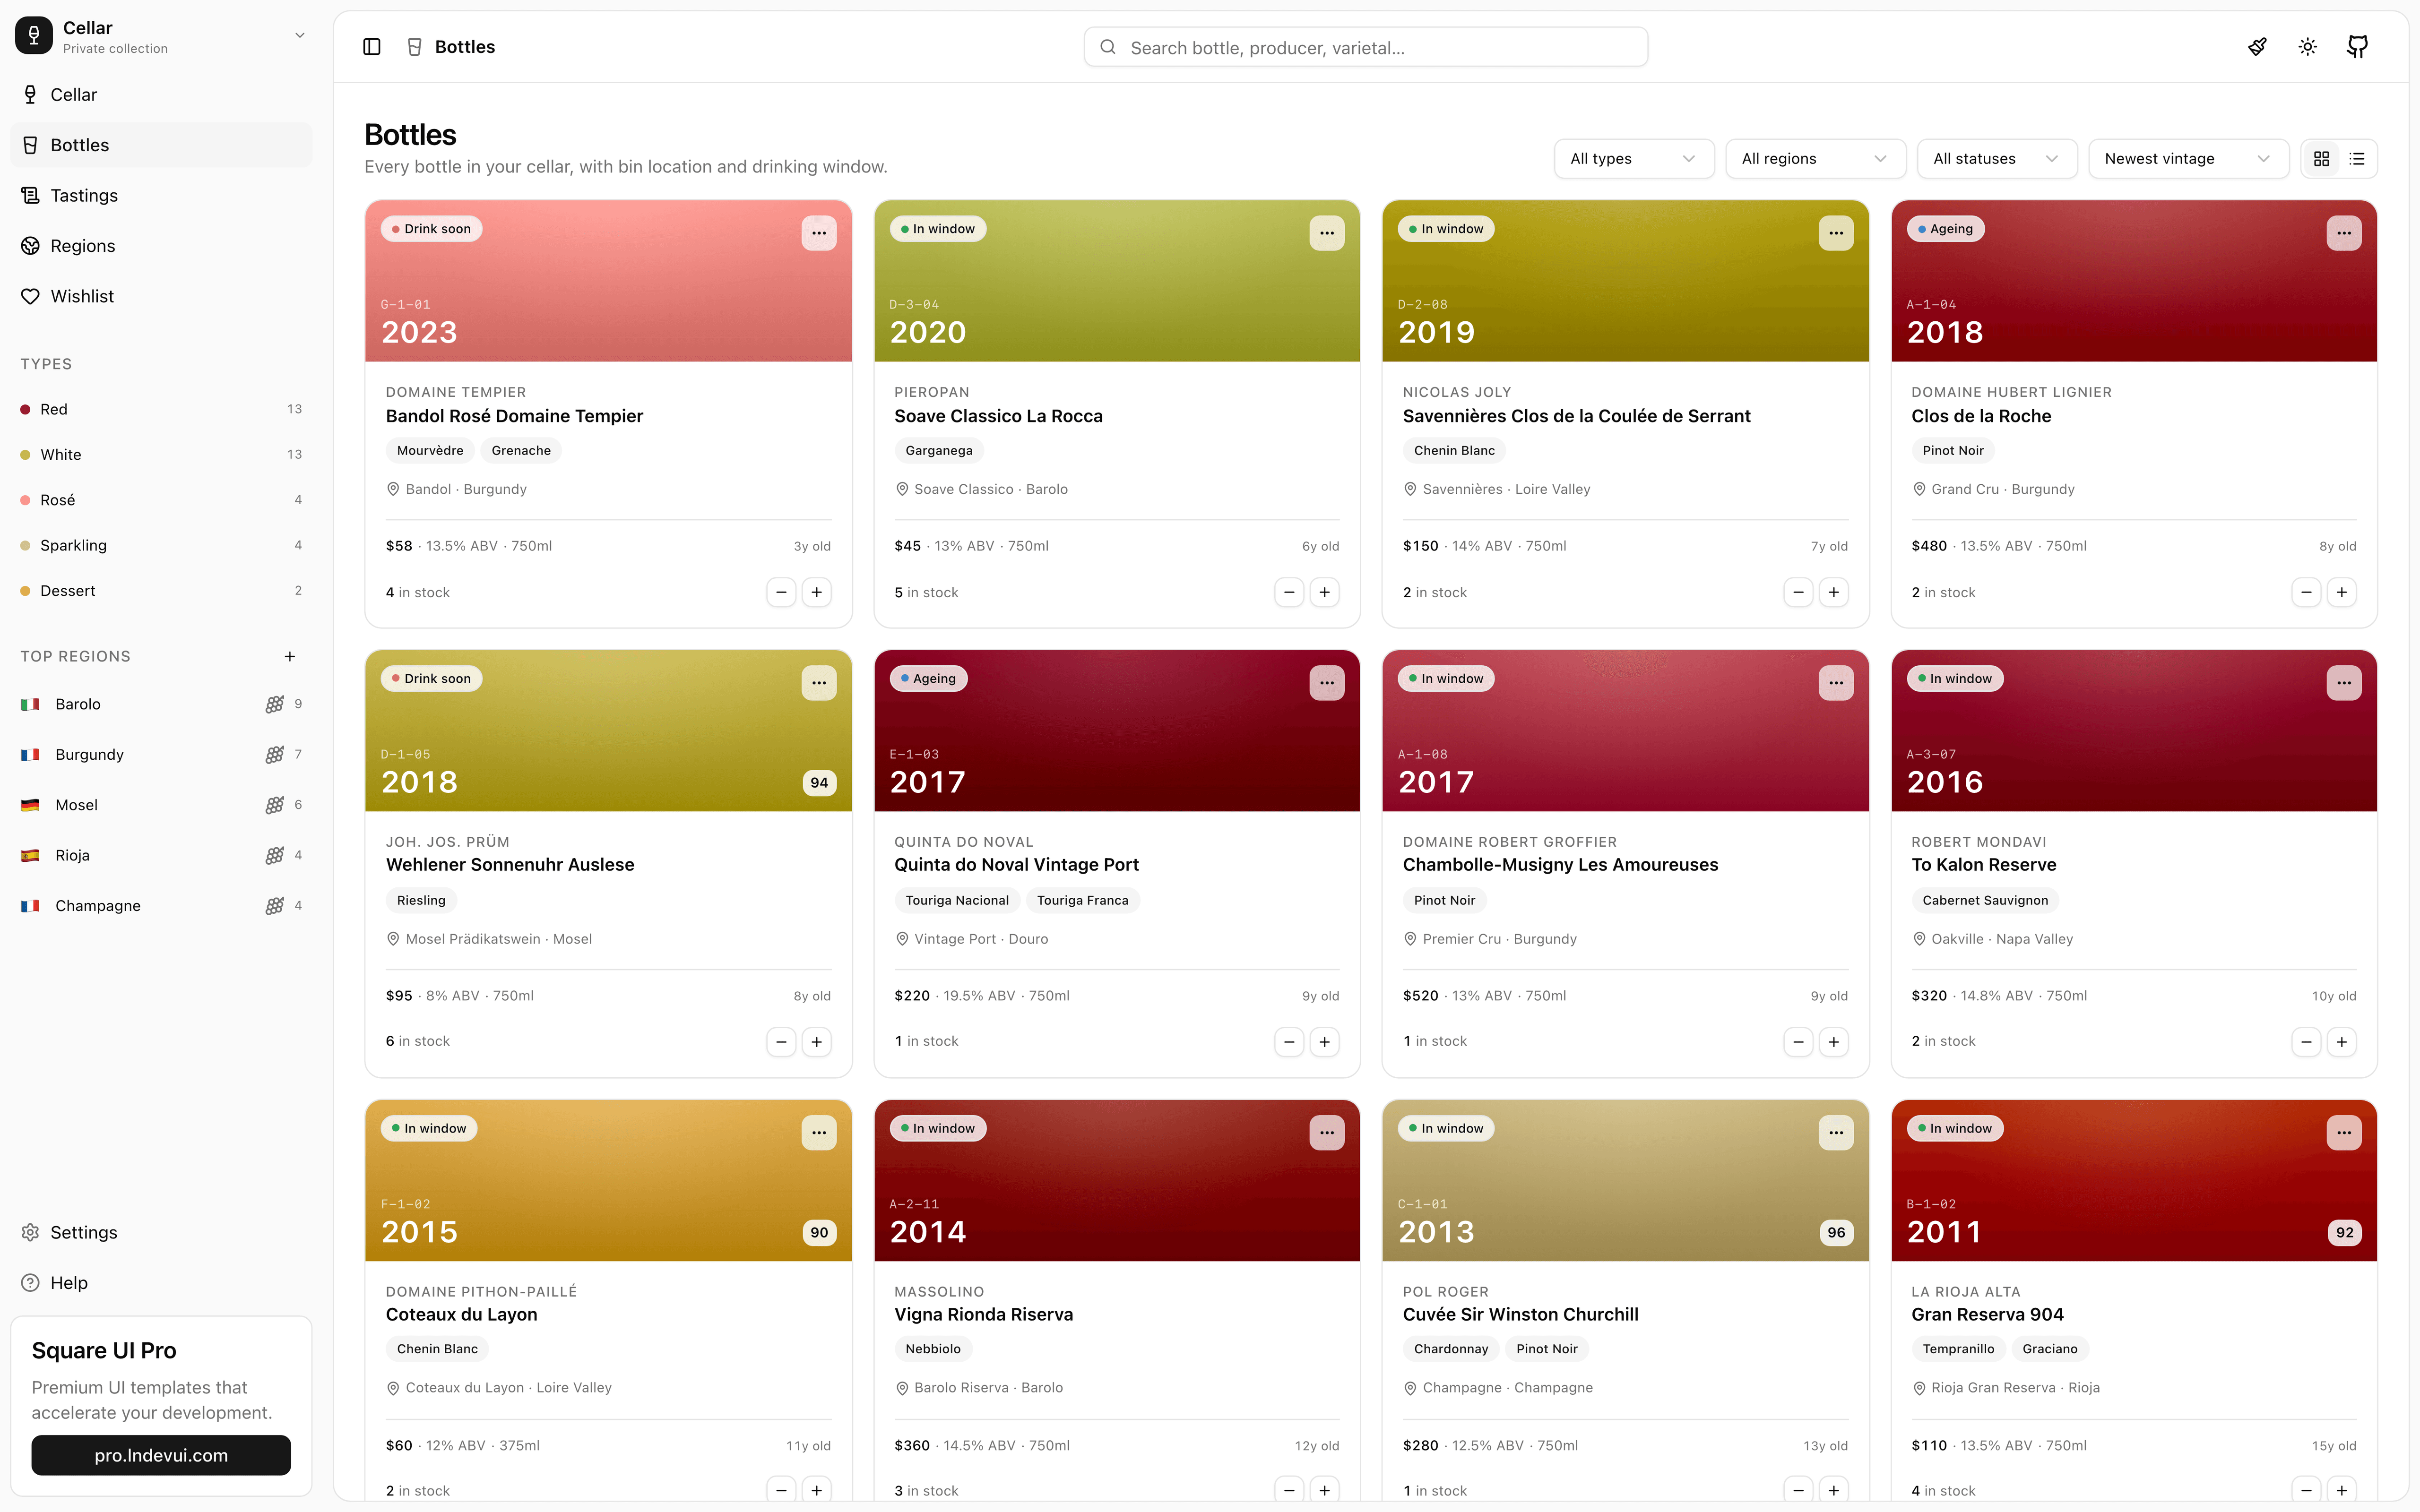Screen dimensions: 2420x1512
Task: Open the GitHub icon link
Action: (2357, 47)
